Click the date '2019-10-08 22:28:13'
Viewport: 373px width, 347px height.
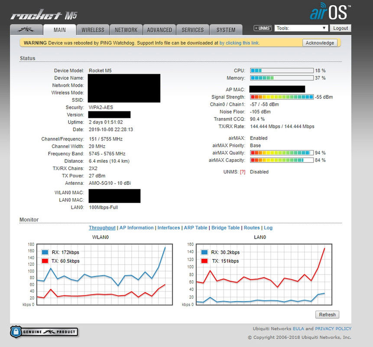(111, 130)
